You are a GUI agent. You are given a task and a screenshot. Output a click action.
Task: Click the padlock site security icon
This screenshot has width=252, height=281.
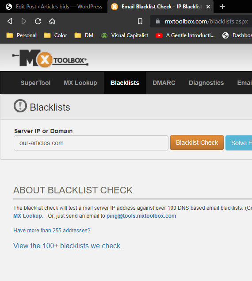pyautogui.click(x=158, y=21)
